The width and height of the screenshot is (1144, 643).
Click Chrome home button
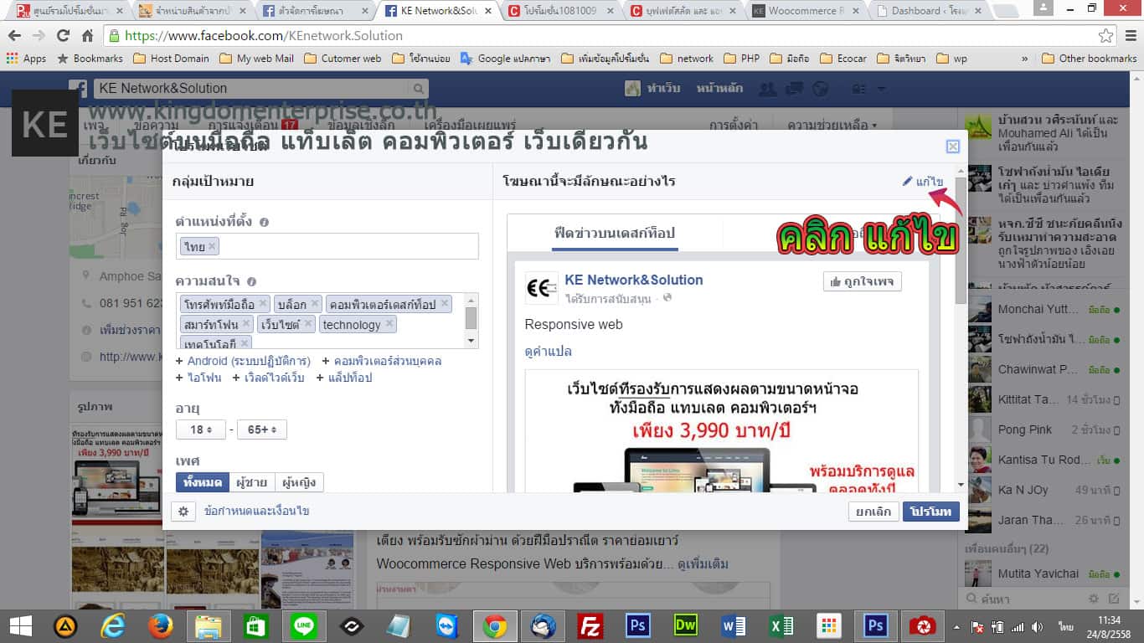[x=87, y=36]
